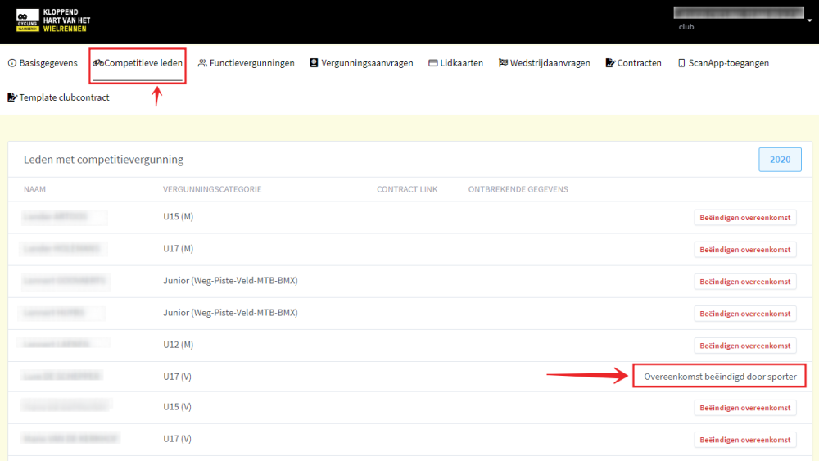Click the bicycle icon of Competitieve leden
Viewport: 819px width, 461px height.
coord(98,63)
